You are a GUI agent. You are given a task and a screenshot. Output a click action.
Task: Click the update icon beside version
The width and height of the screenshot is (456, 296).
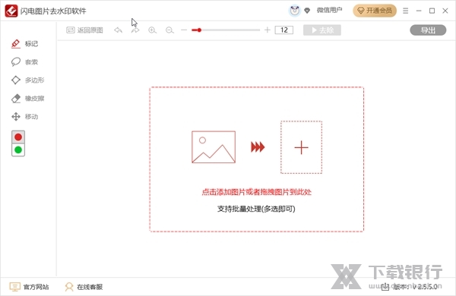coord(385,287)
